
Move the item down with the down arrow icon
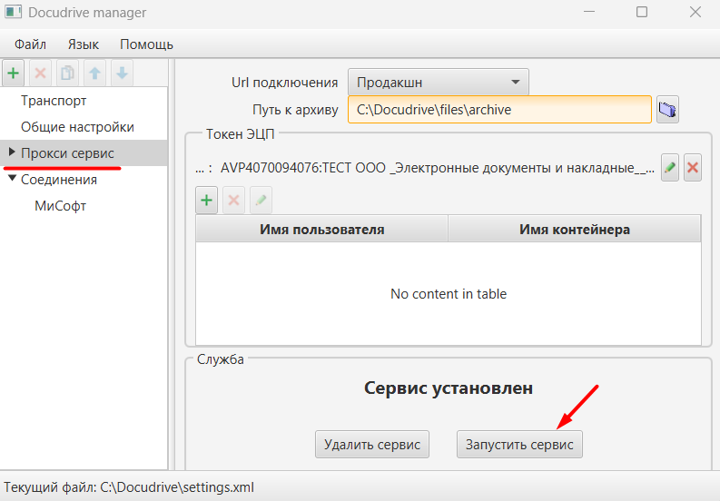point(122,73)
